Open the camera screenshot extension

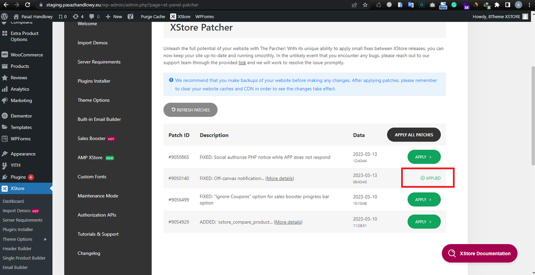[432, 5]
